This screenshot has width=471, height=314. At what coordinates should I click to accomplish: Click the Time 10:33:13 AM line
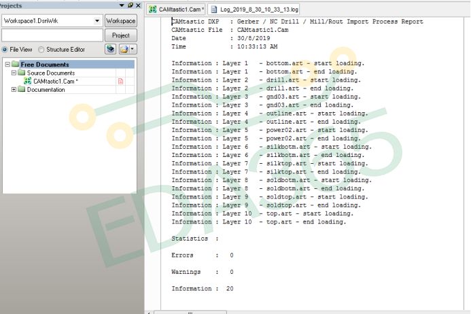[224, 47]
